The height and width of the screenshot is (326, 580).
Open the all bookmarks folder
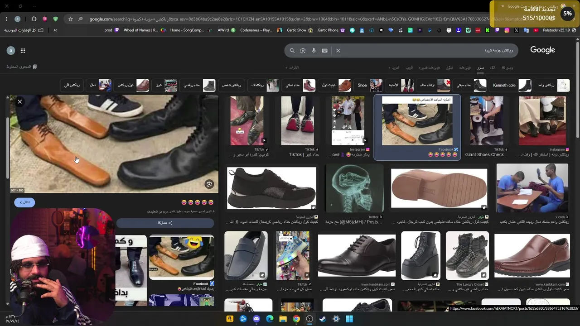tap(24, 30)
